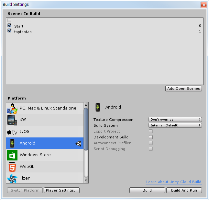Click the Apple tvOS platform icon

pyautogui.click(x=12, y=132)
